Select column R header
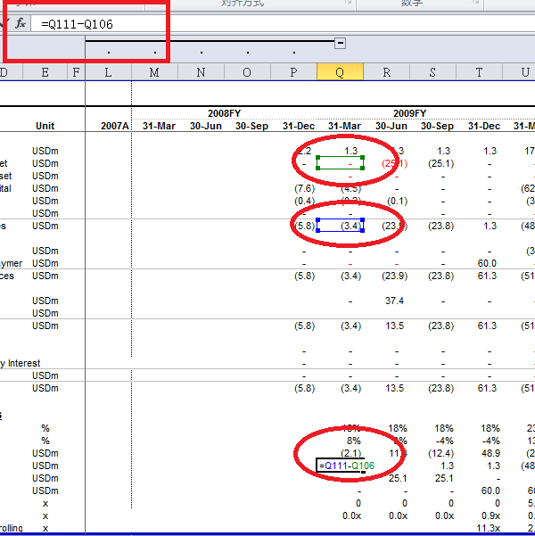Viewport: 535px width, 536px height. (x=386, y=72)
